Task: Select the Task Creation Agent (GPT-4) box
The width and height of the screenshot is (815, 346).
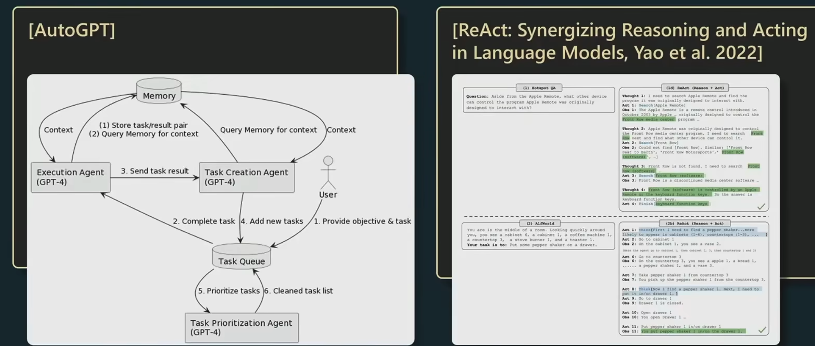Action: click(x=246, y=177)
